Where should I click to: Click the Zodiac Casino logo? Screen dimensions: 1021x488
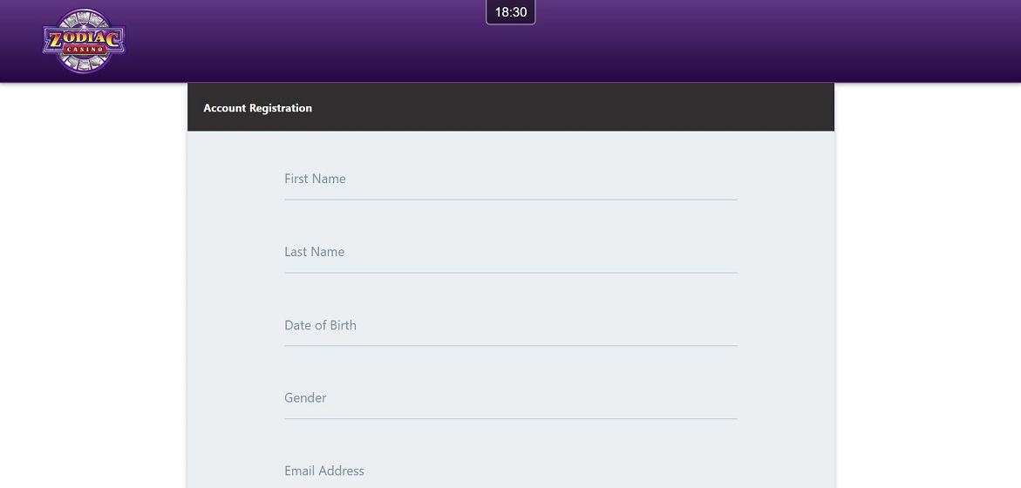84,40
